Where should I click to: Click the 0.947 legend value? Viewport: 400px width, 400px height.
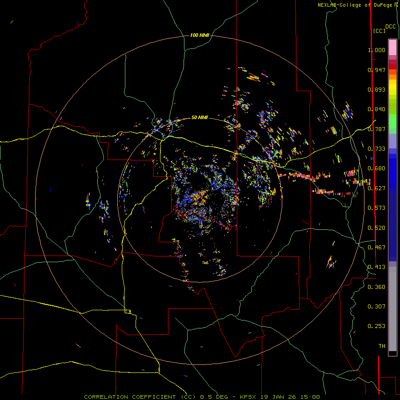[376, 70]
